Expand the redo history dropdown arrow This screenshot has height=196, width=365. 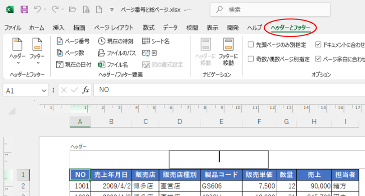[x=63, y=9]
